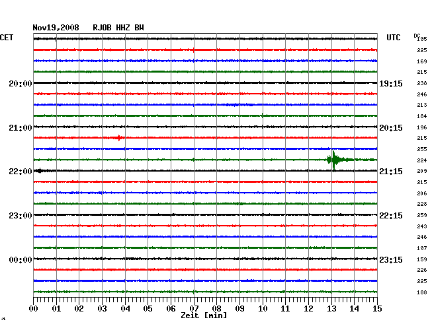Image resolution: width=430 pixels, height=326 pixels.
Task: Click minute label 00 on the axis
Action: pyautogui.click(x=34, y=308)
